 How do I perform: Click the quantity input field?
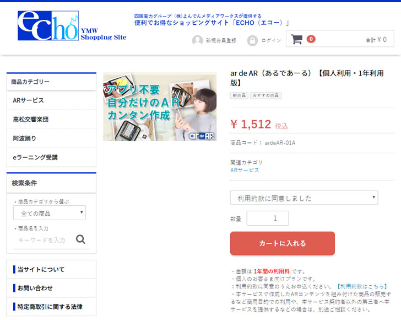pos(268,218)
